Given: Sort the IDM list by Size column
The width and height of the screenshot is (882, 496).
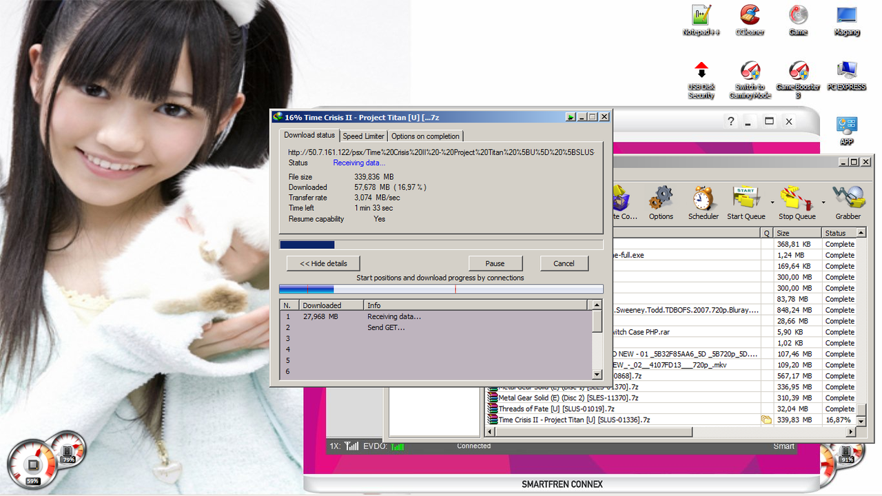Looking at the screenshot, I should click(x=798, y=233).
